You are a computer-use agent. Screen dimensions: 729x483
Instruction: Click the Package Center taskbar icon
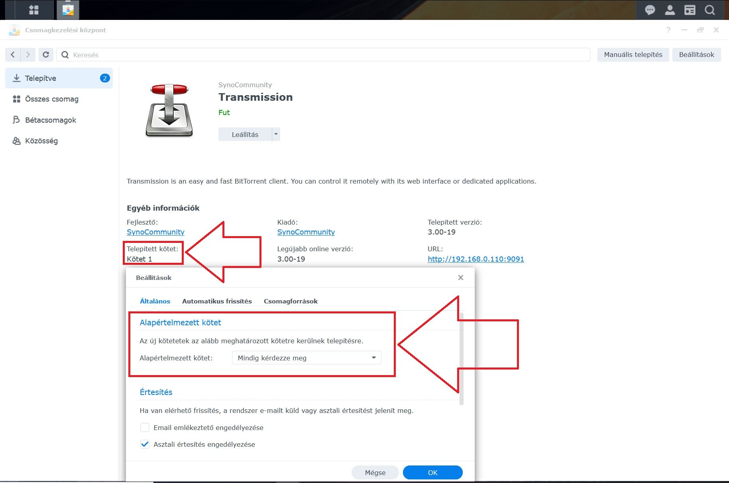[x=68, y=10]
